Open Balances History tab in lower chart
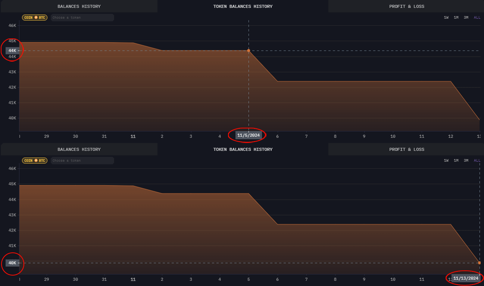Image resolution: width=484 pixels, height=286 pixels. 79,149
